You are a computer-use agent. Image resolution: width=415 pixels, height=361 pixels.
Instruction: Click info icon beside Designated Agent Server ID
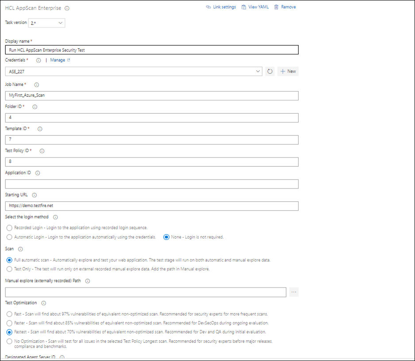[x=62, y=357]
